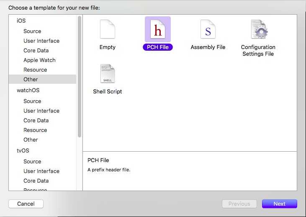The image size is (306, 217).
Task: Select Core Data under iOS
Action: point(36,50)
